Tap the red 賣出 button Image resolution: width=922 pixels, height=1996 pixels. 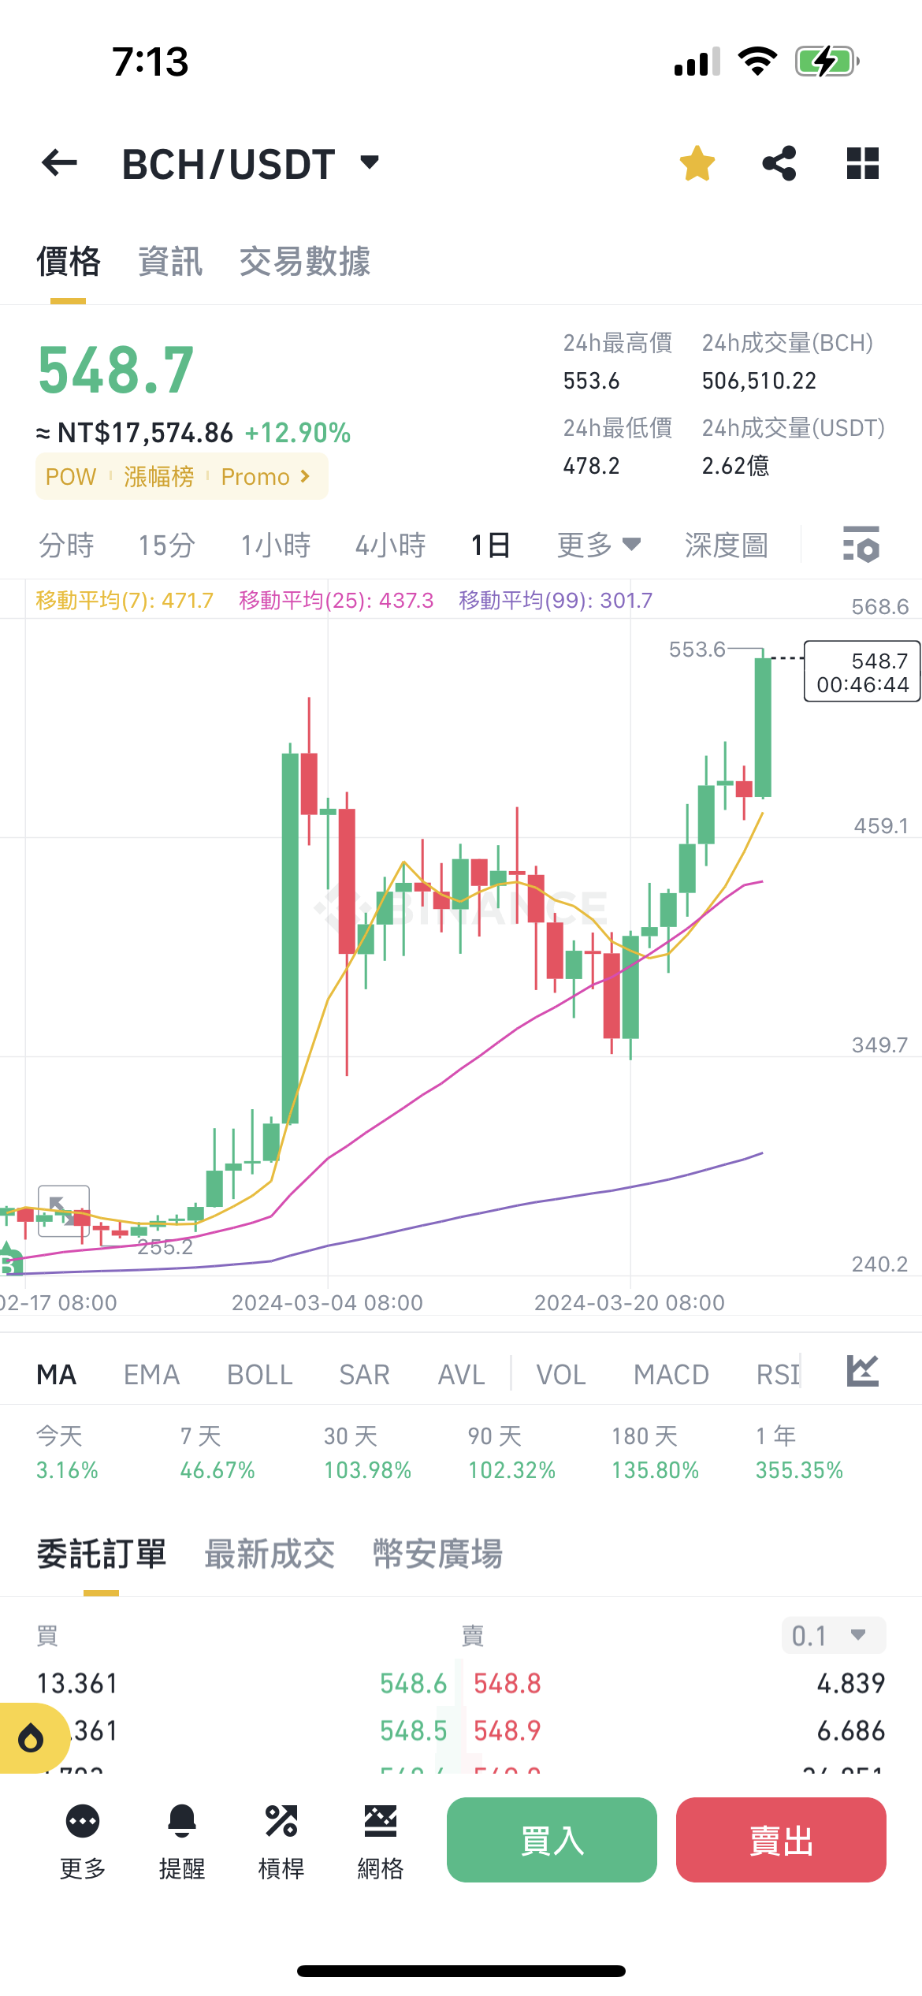(x=781, y=1840)
